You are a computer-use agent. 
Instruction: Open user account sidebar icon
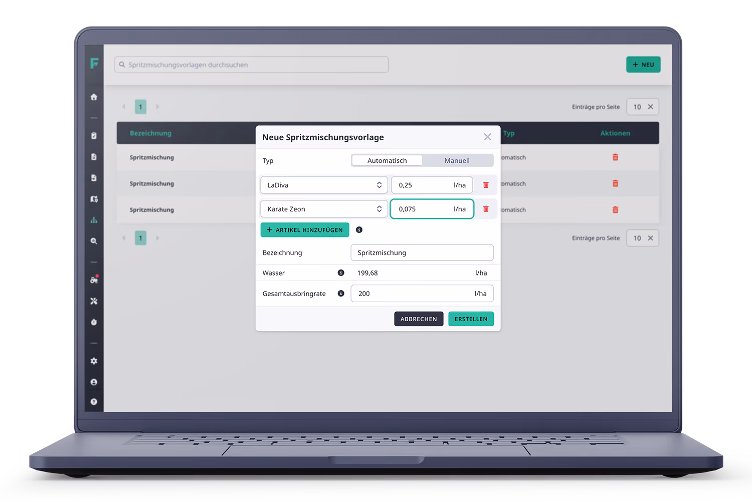coord(94,382)
